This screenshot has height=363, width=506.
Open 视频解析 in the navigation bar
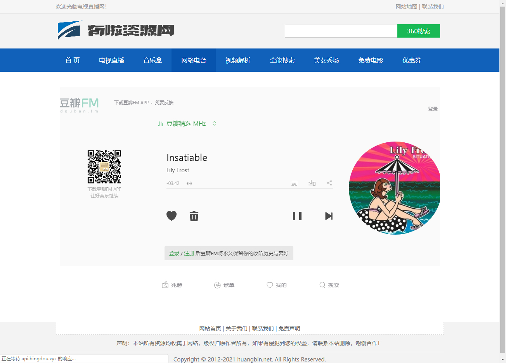[238, 60]
